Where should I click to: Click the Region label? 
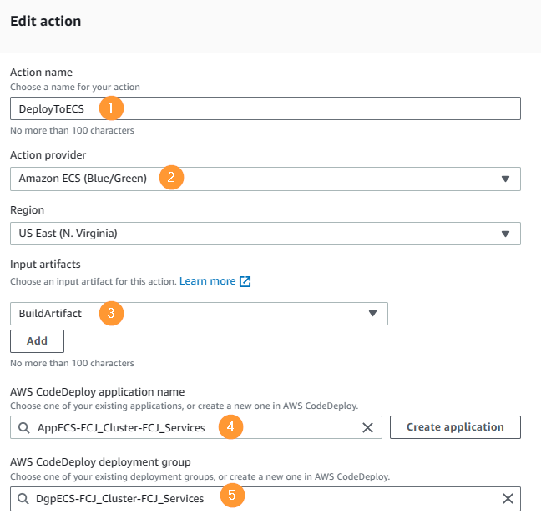[27, 209]
